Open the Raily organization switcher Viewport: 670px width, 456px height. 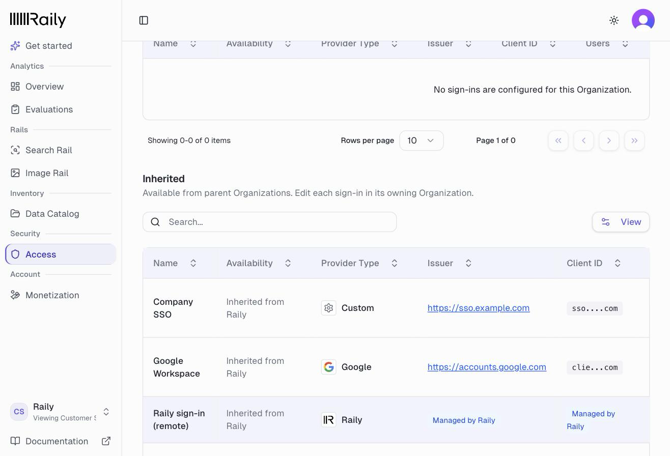pos(61,412)
